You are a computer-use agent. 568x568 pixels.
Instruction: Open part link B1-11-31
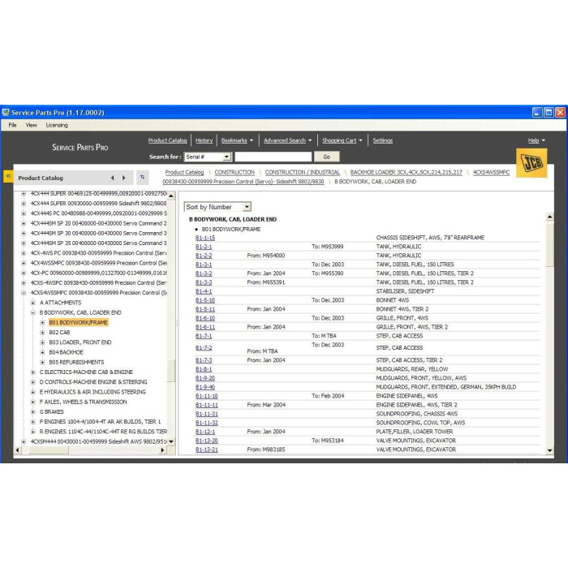206,414
